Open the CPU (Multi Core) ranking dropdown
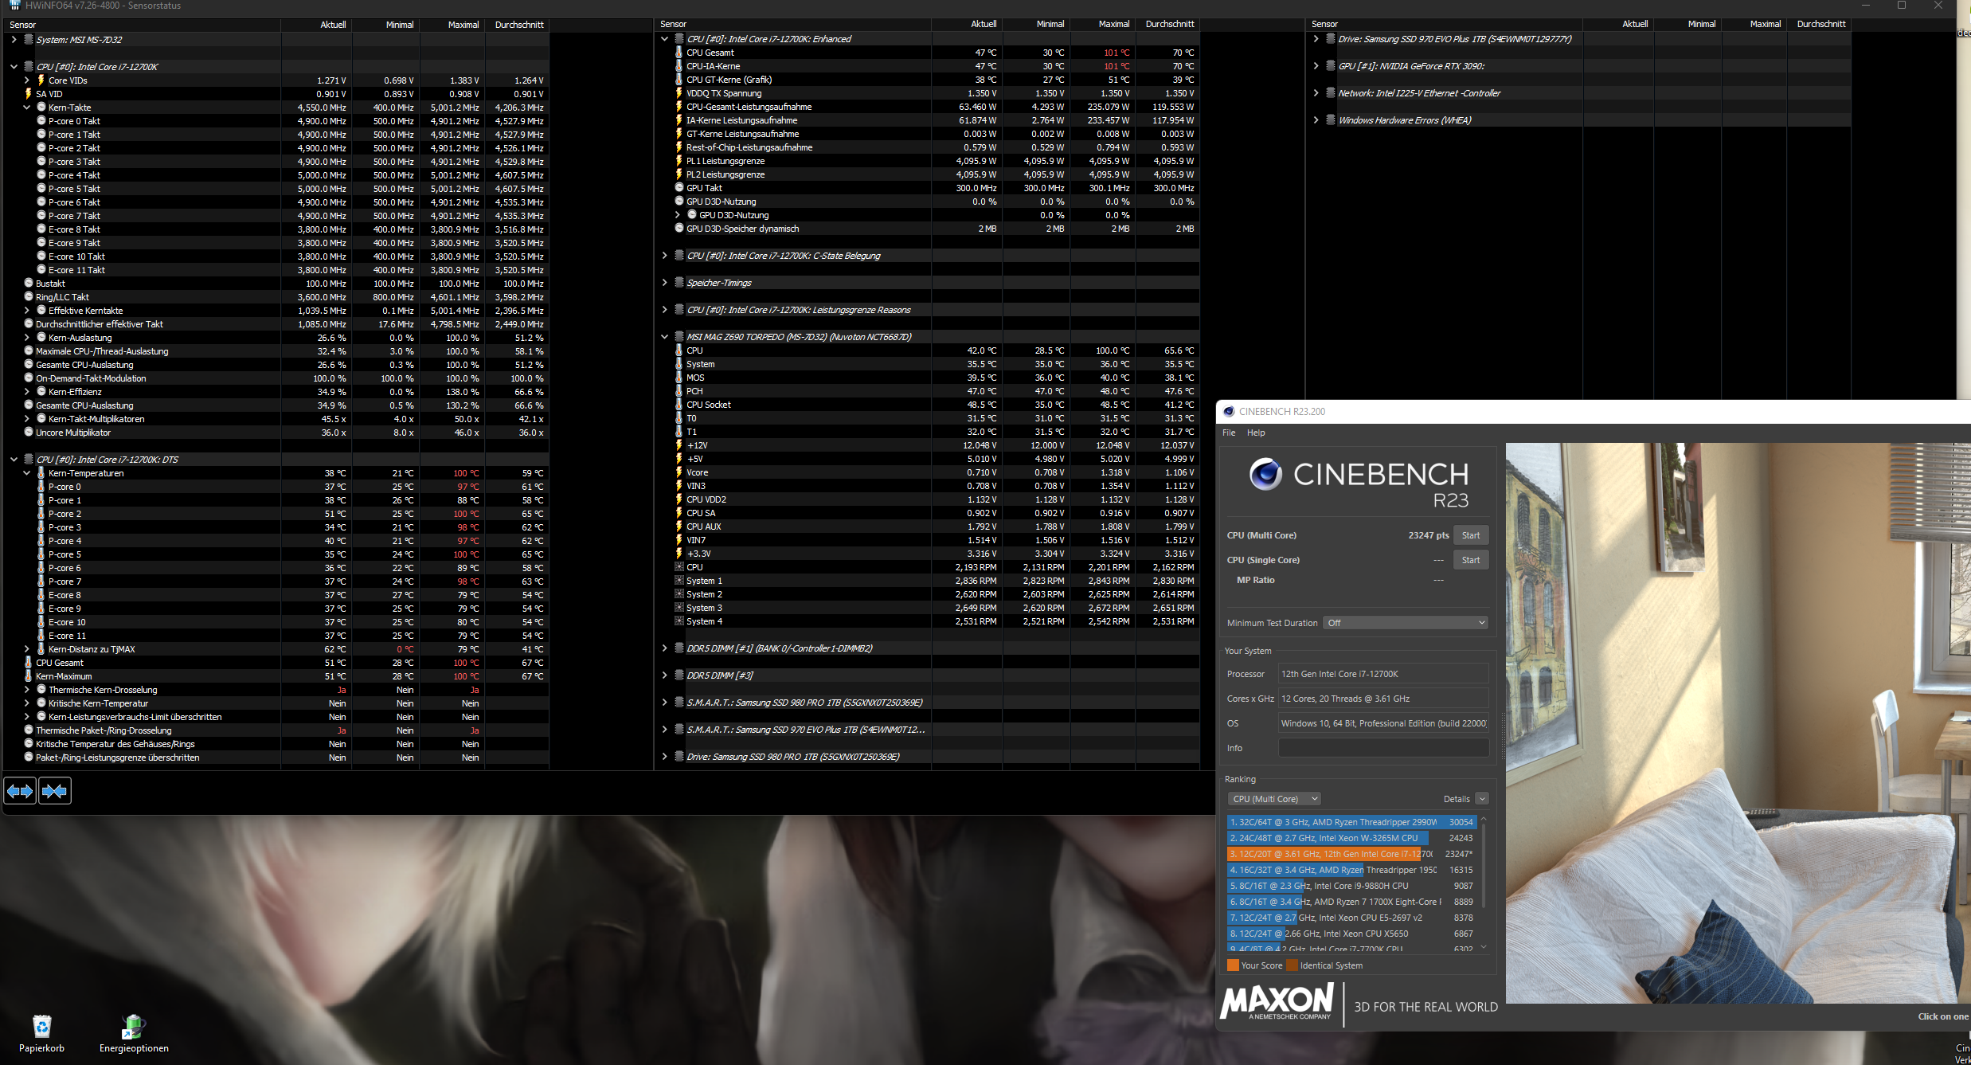This screenshot has height=1065, width=1971. click(1273, 799)
